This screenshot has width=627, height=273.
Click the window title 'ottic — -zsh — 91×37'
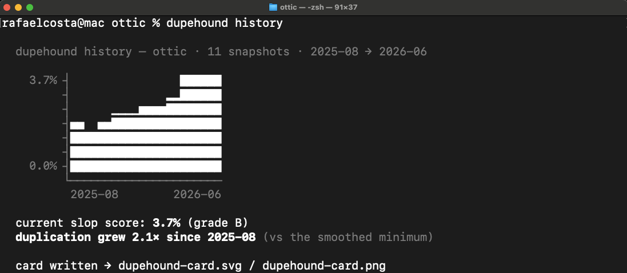pos(319,7)
